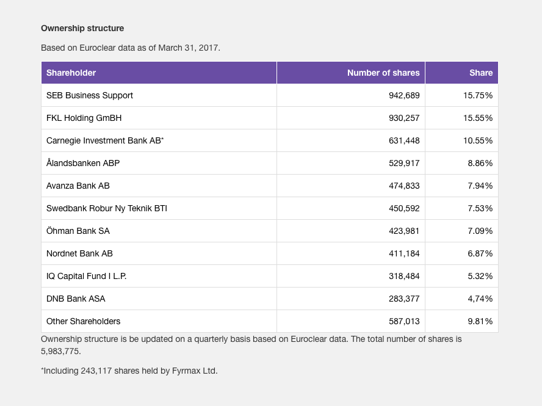Viewport: 542px width, 406px height.
Task: Click the quarterly update note below table
Action: point(251,345)
